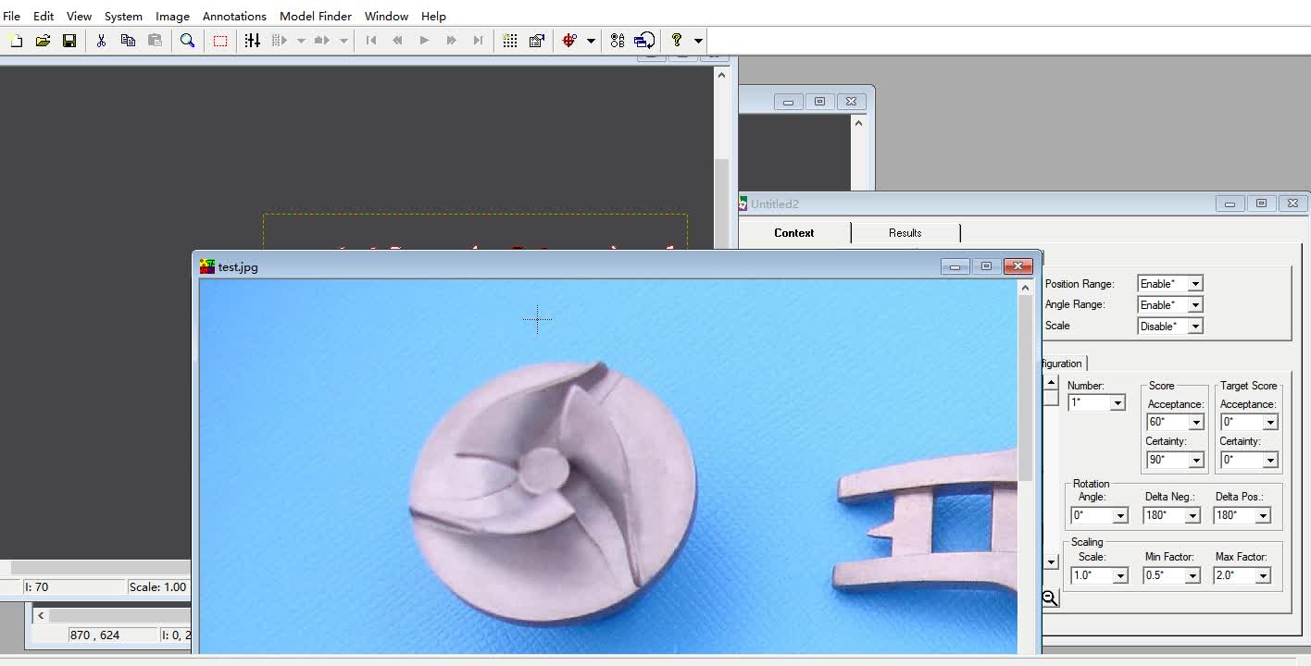This screenshot has width=1311, height=666.
Task: Open the Position Range dropdown
Action: [1195, 284]
